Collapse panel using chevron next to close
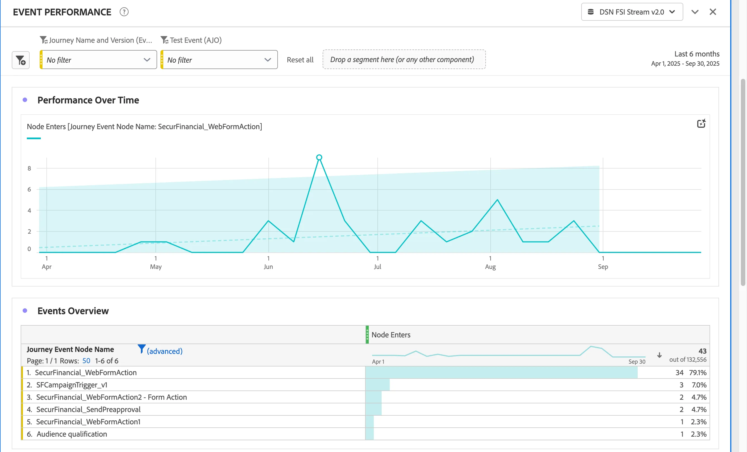747x452 pixels. click(695, 12)
